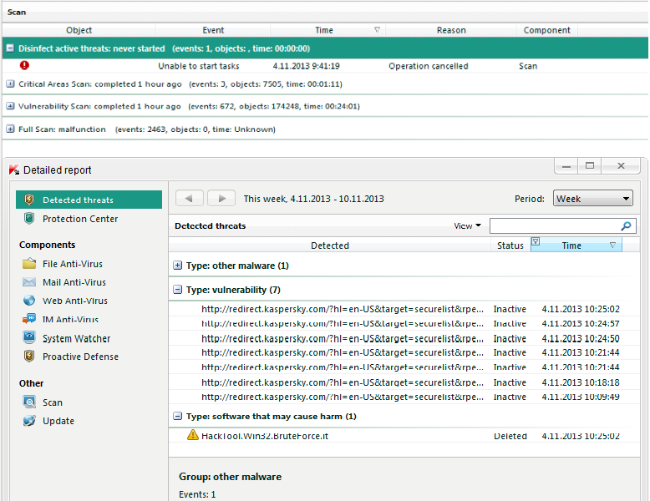This screenshot has height=501, width=650.
Task: Collapse 'Type: vulnerability (7)' group
Action: [x=177, y=290]
